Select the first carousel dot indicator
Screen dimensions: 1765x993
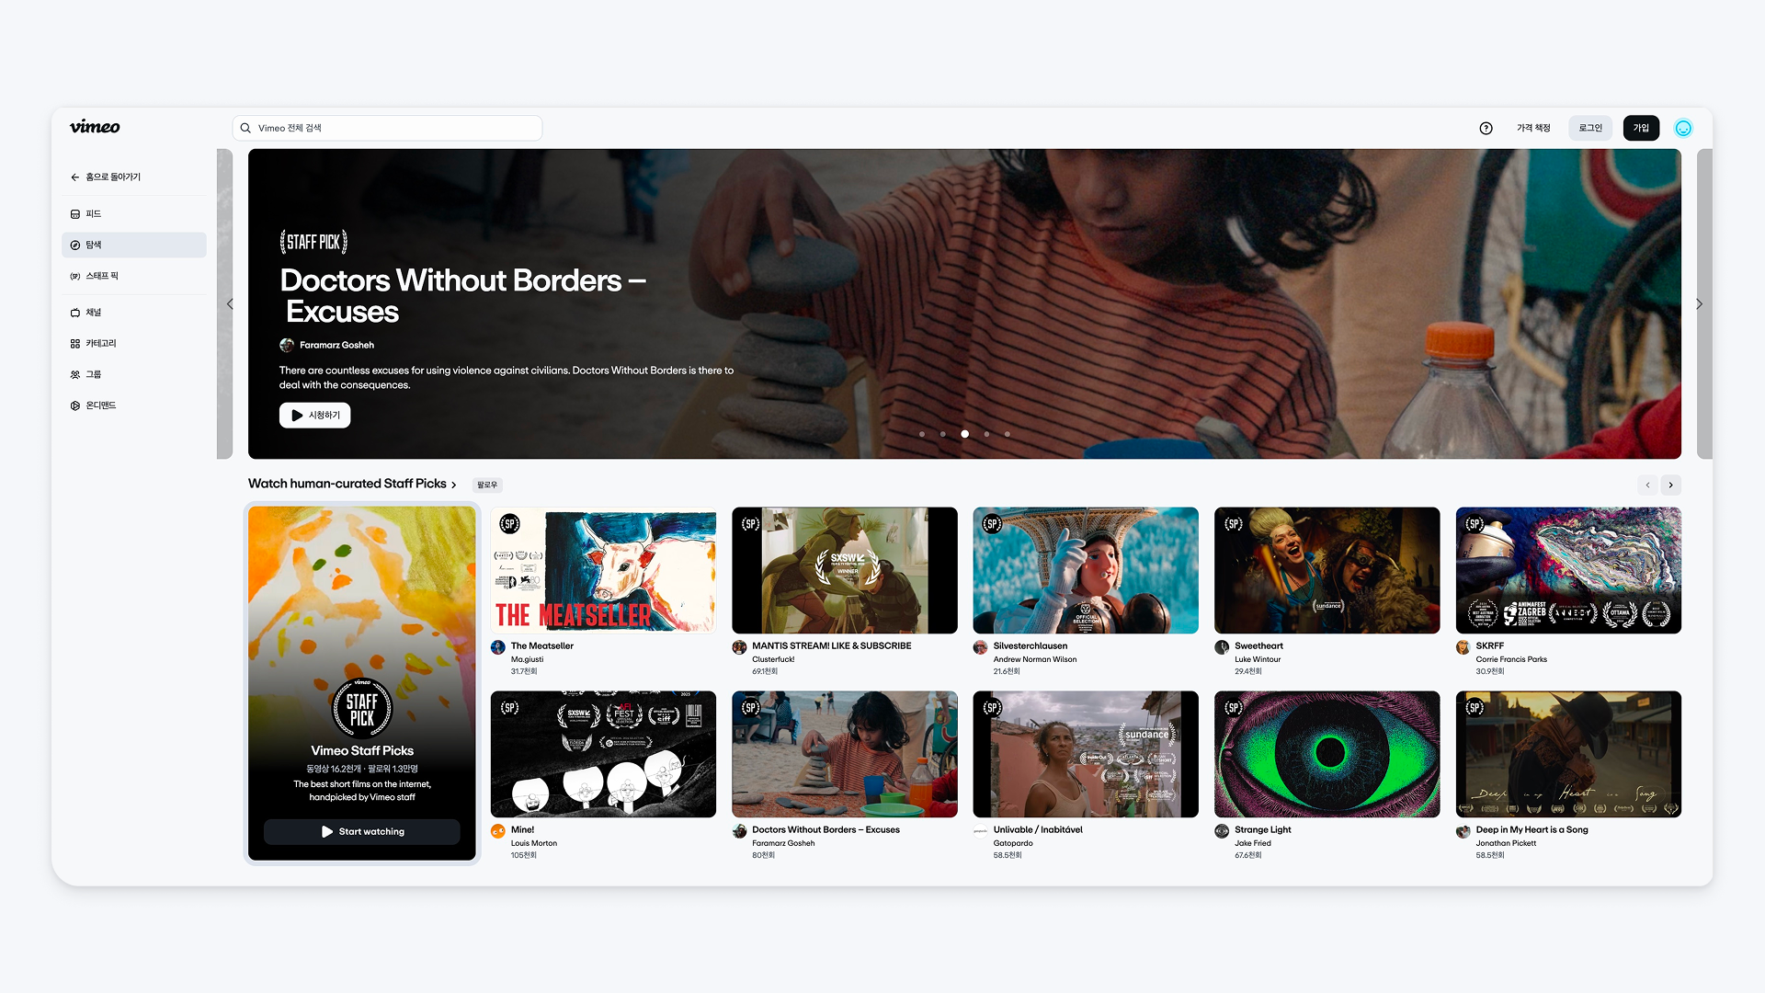pos(922,434)
